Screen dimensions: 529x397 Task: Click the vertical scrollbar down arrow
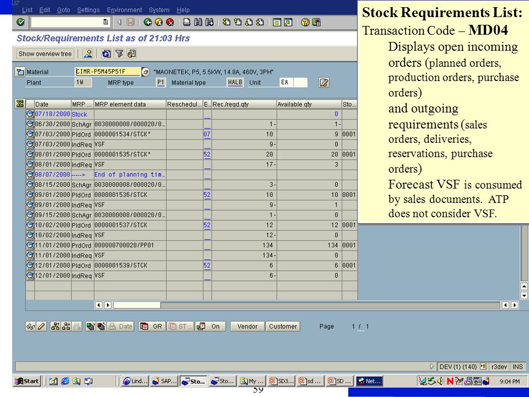[x=524, y=296]
